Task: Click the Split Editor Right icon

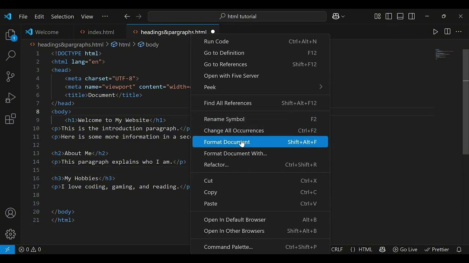Action: click(447, 32)
